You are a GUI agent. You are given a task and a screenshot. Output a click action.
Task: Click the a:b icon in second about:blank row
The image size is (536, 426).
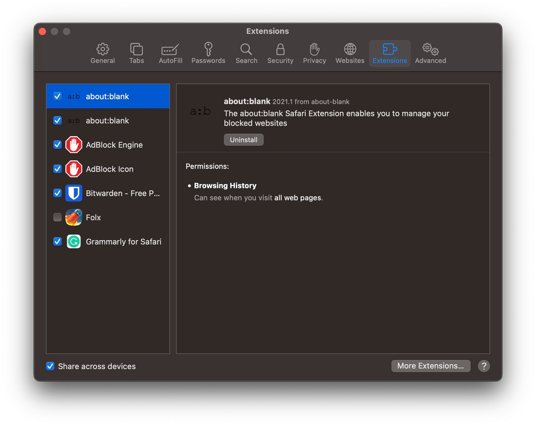(x=74, y=121)
